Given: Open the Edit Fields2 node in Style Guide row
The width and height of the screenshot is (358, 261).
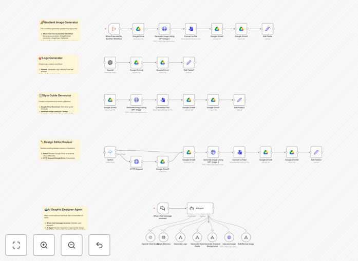Looking at the screenshot, I should [x=239, y=100].
